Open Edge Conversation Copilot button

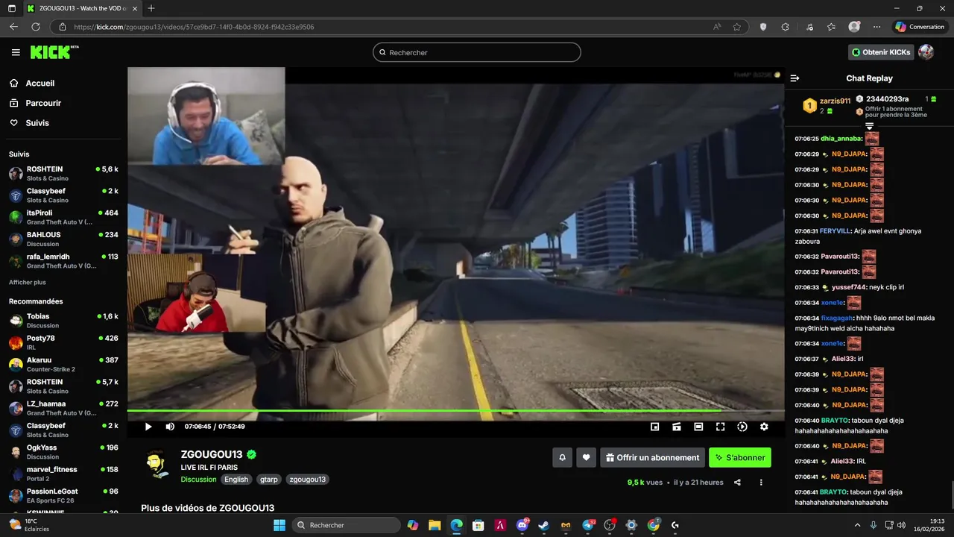click(x=920, y=27)
